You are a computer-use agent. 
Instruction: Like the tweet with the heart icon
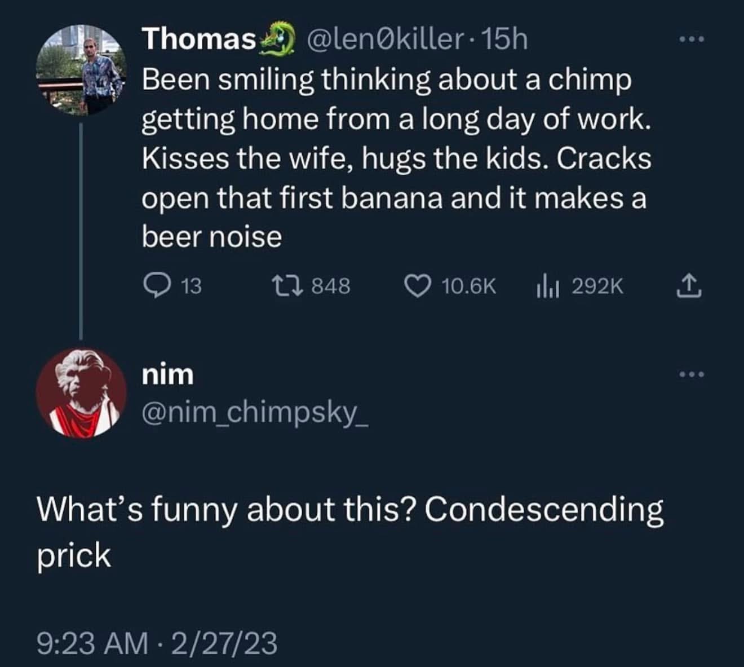click(x=417, y=286)
